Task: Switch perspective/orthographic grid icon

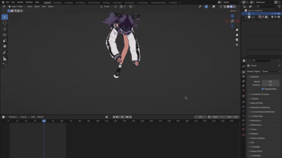Action: (x=237, y=45)
